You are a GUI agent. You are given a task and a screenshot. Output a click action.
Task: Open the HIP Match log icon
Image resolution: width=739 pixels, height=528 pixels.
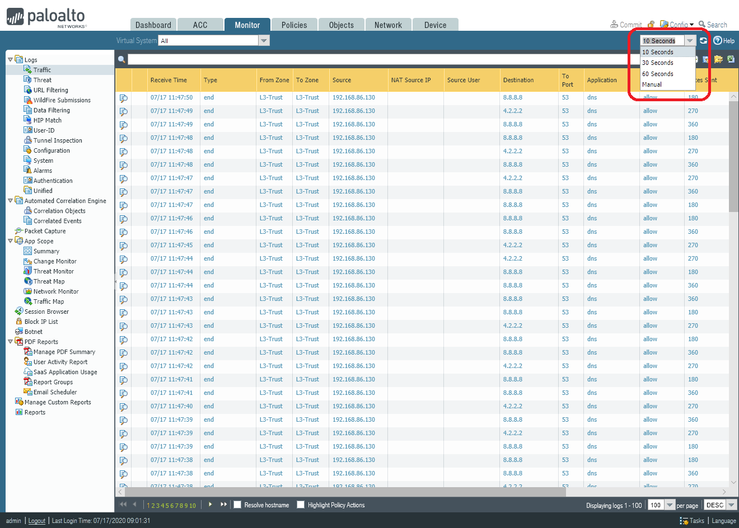(27, 120)
